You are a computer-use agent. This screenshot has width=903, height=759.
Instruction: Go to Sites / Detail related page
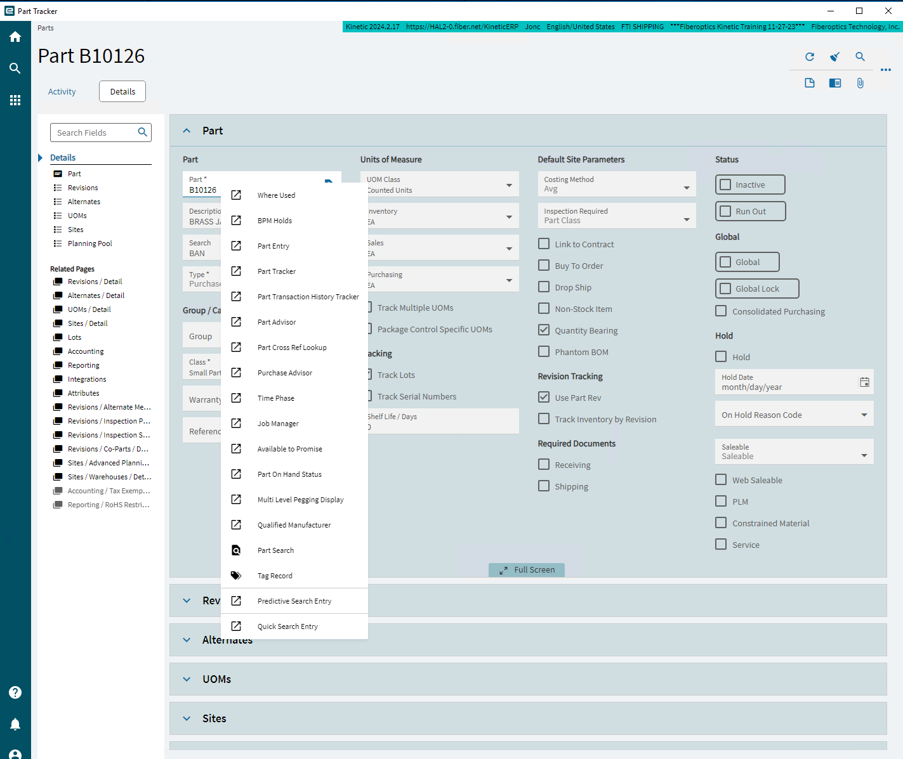coord(88,323)
